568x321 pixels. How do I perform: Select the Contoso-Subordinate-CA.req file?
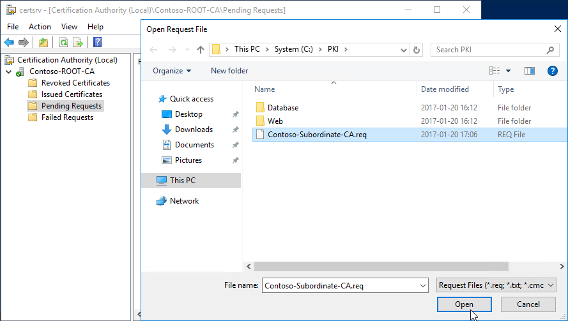(x=410, y=135)
